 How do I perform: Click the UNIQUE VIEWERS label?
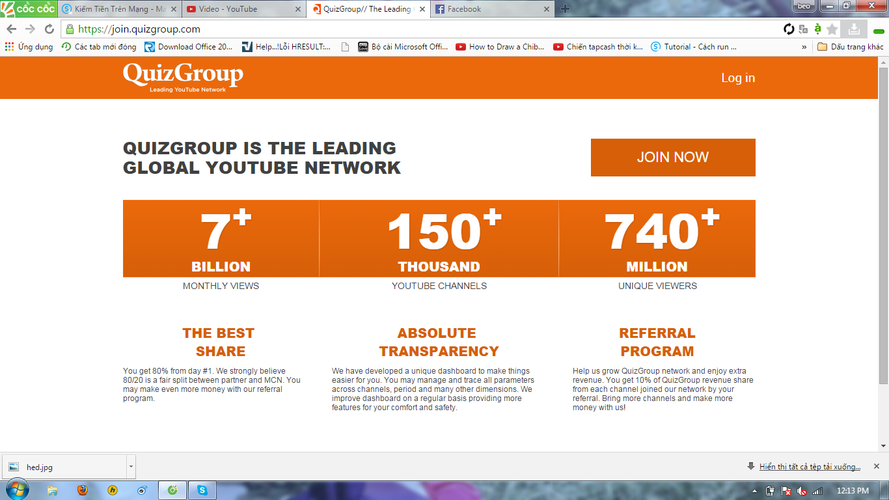657,286
